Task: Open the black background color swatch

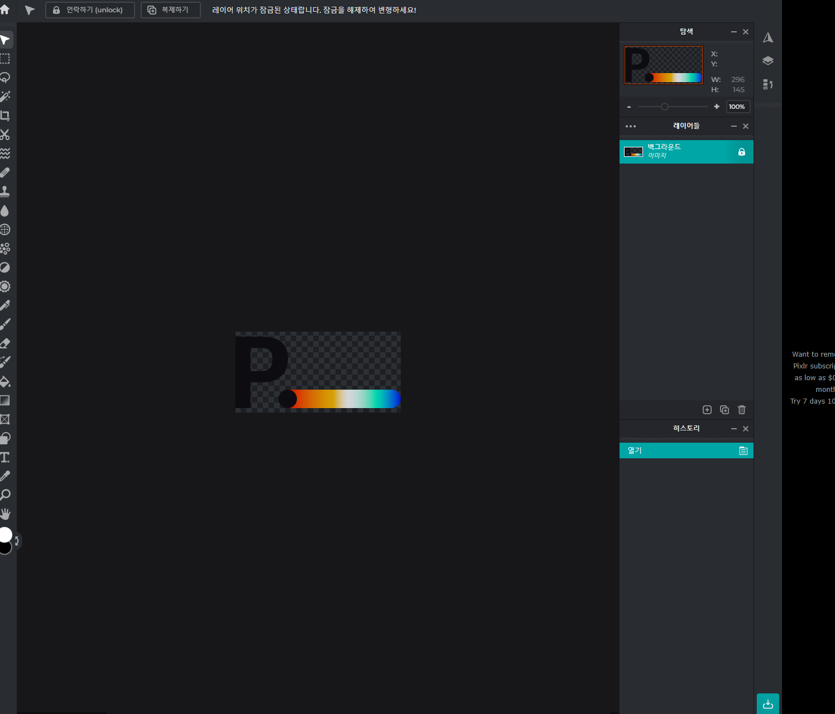Action: pyautogui.click(x=6, y=549)
